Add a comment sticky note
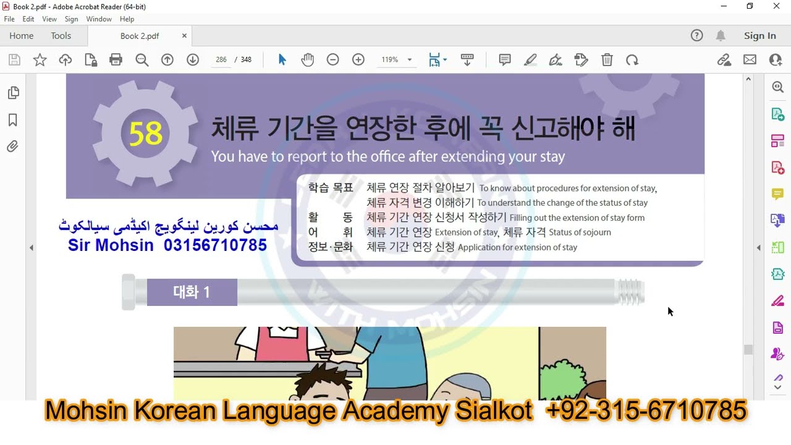 click(505, 60)
